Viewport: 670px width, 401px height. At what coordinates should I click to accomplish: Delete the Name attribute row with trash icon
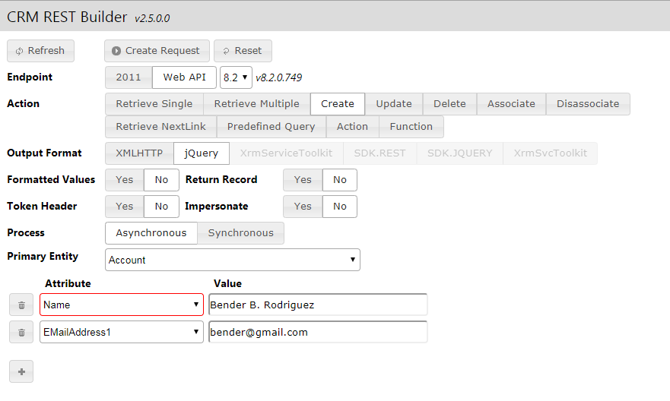click(x=21, y=305)
